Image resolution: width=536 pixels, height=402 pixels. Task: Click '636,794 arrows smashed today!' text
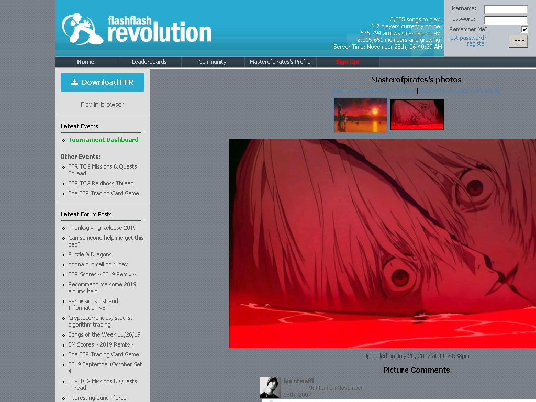401,33
